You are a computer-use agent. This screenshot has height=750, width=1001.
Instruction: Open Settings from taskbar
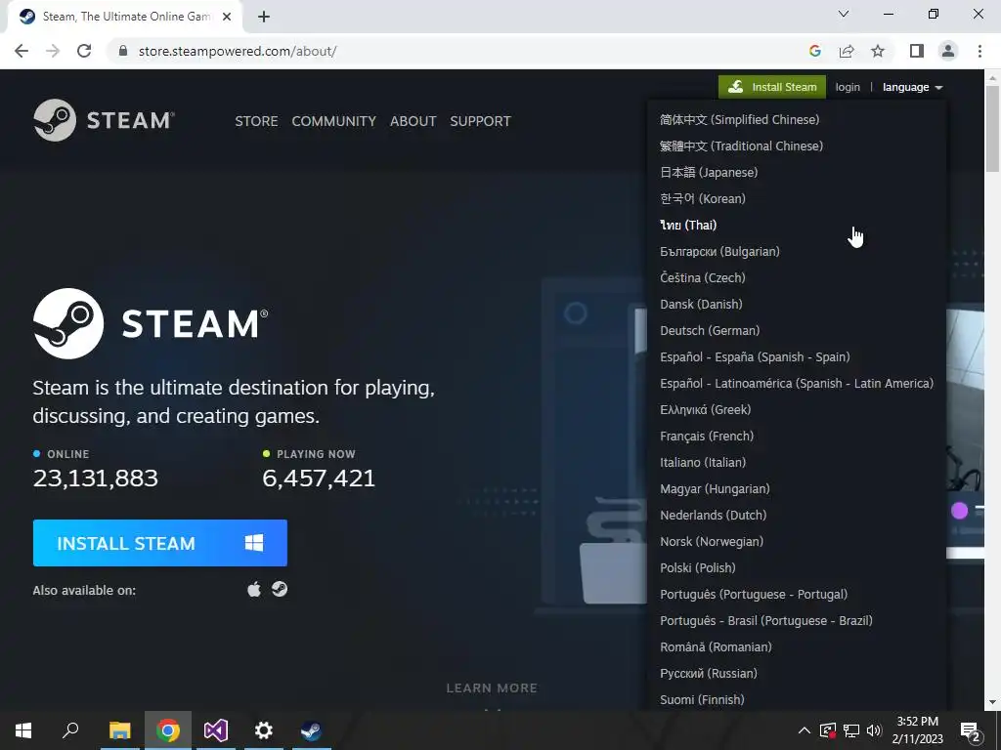[x=264, y=730]
